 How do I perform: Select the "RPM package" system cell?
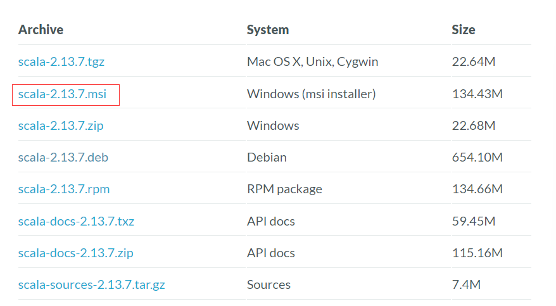(284, 189)
